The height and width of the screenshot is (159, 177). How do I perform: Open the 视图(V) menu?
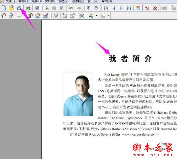tap(64, 1)
